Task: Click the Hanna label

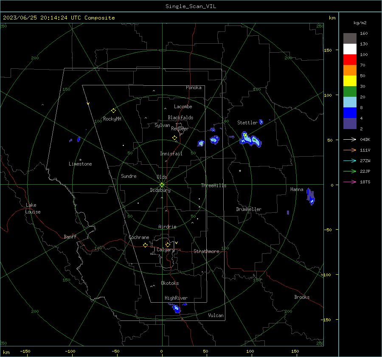Action: pos(297,189)
